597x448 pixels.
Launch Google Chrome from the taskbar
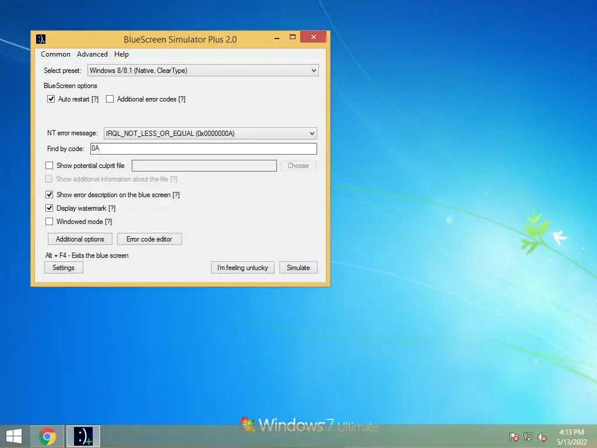(47, 436)
